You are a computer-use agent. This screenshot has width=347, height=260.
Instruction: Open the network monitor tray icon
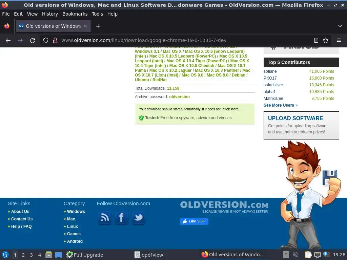pyautogui.click(x=318, y=255)
